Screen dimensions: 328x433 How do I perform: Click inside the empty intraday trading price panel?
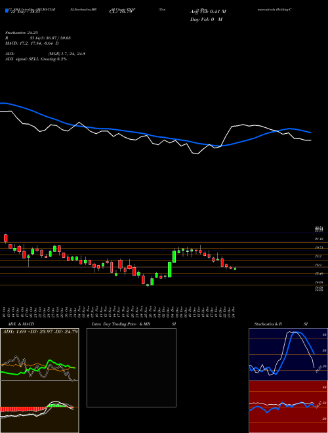131,367
